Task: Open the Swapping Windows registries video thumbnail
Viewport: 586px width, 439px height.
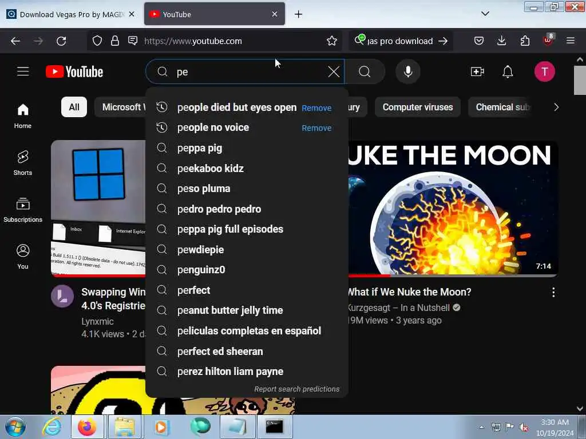Action: [x=98, y=208]
